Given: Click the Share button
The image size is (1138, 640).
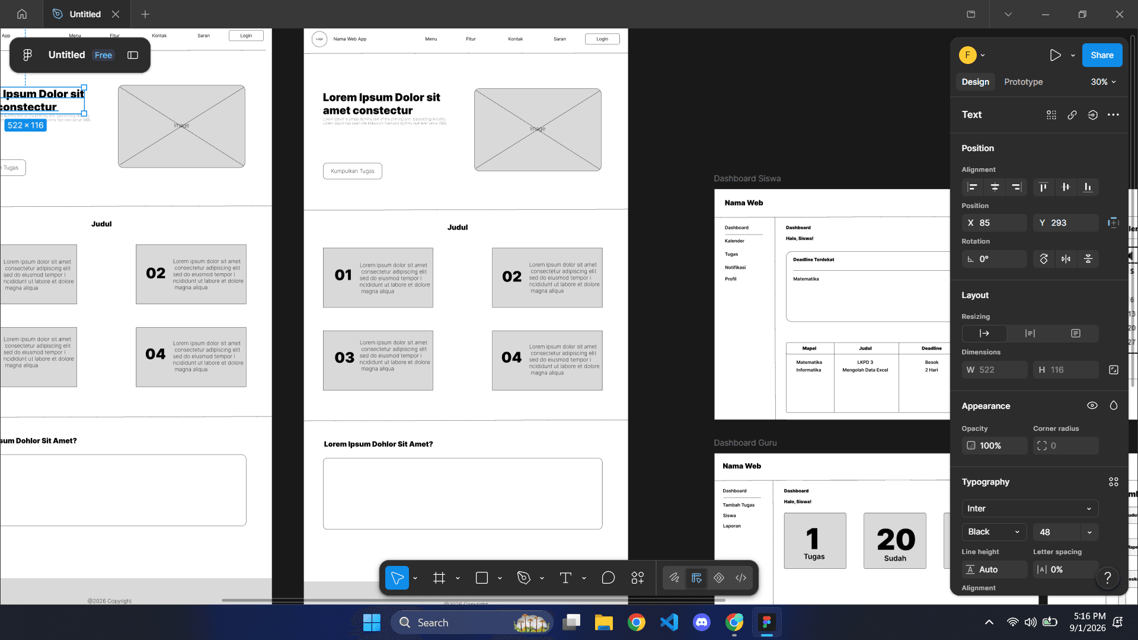Looking at the screenshot, I should (1102, 55).
